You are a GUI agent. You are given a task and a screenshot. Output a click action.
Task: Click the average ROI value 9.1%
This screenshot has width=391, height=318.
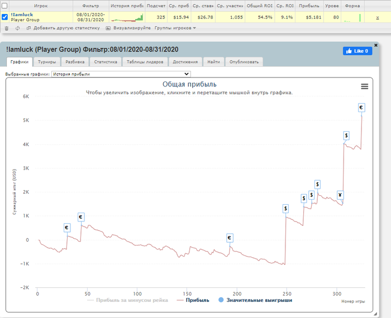(287, 17)
